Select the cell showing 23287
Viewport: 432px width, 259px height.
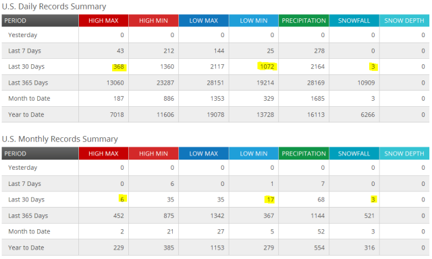[x=154, y=83]
